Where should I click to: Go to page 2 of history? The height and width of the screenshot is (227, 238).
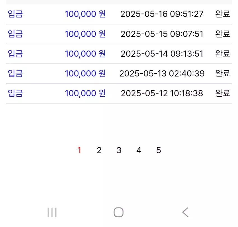pos(99,150)
